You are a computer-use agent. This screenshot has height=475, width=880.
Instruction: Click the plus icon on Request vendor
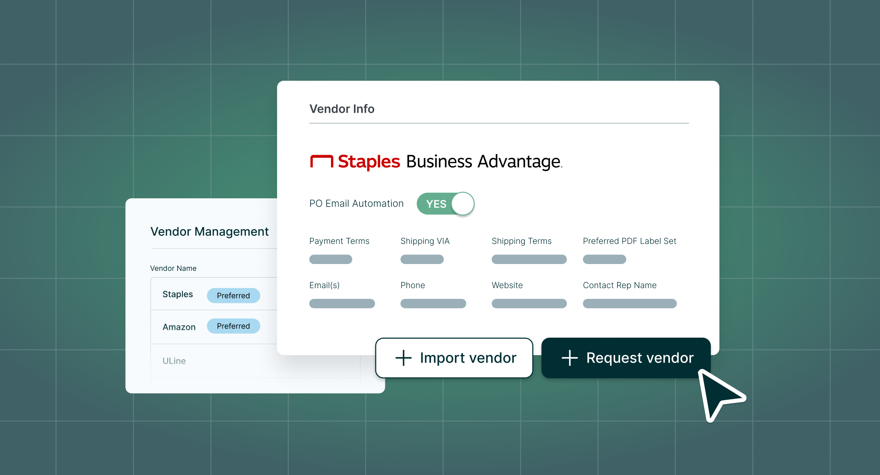click(x=570, y=358)
